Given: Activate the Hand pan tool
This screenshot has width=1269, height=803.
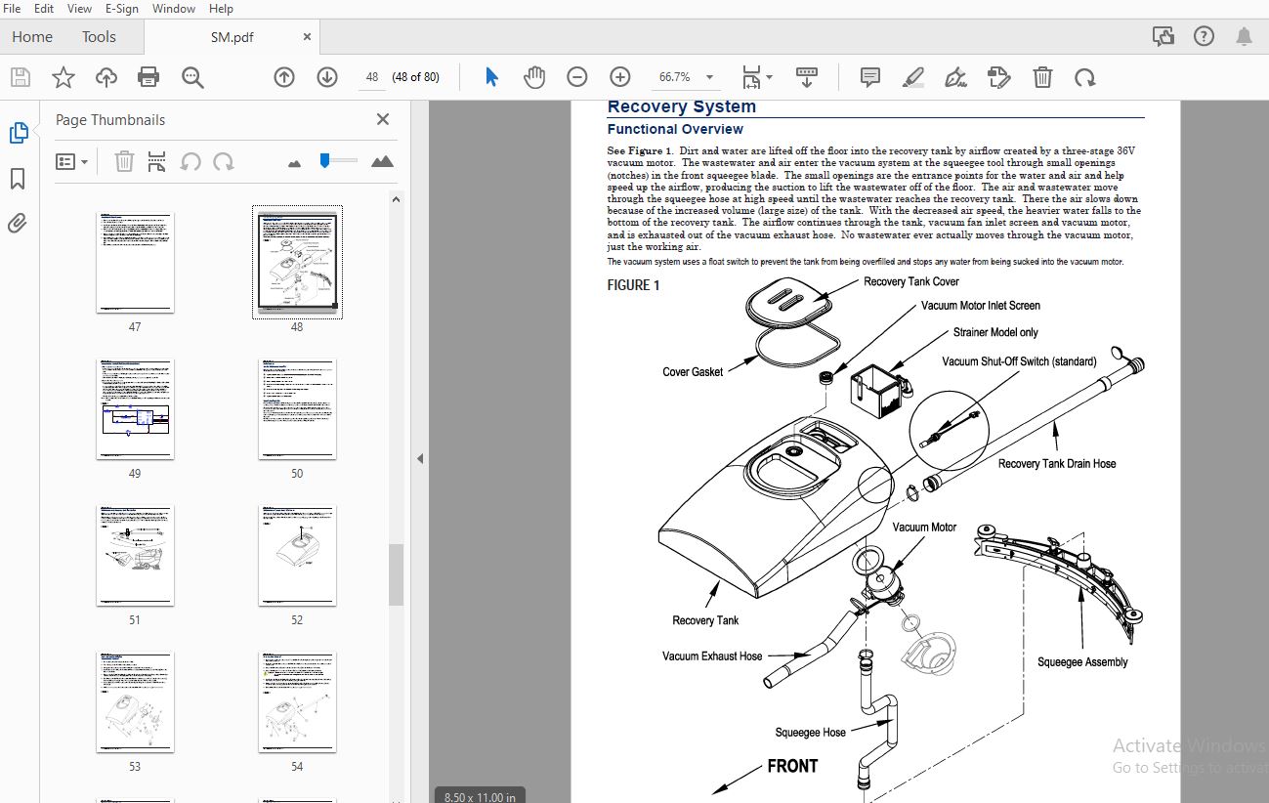Looking at the screenshot, I should click(534, 77).
